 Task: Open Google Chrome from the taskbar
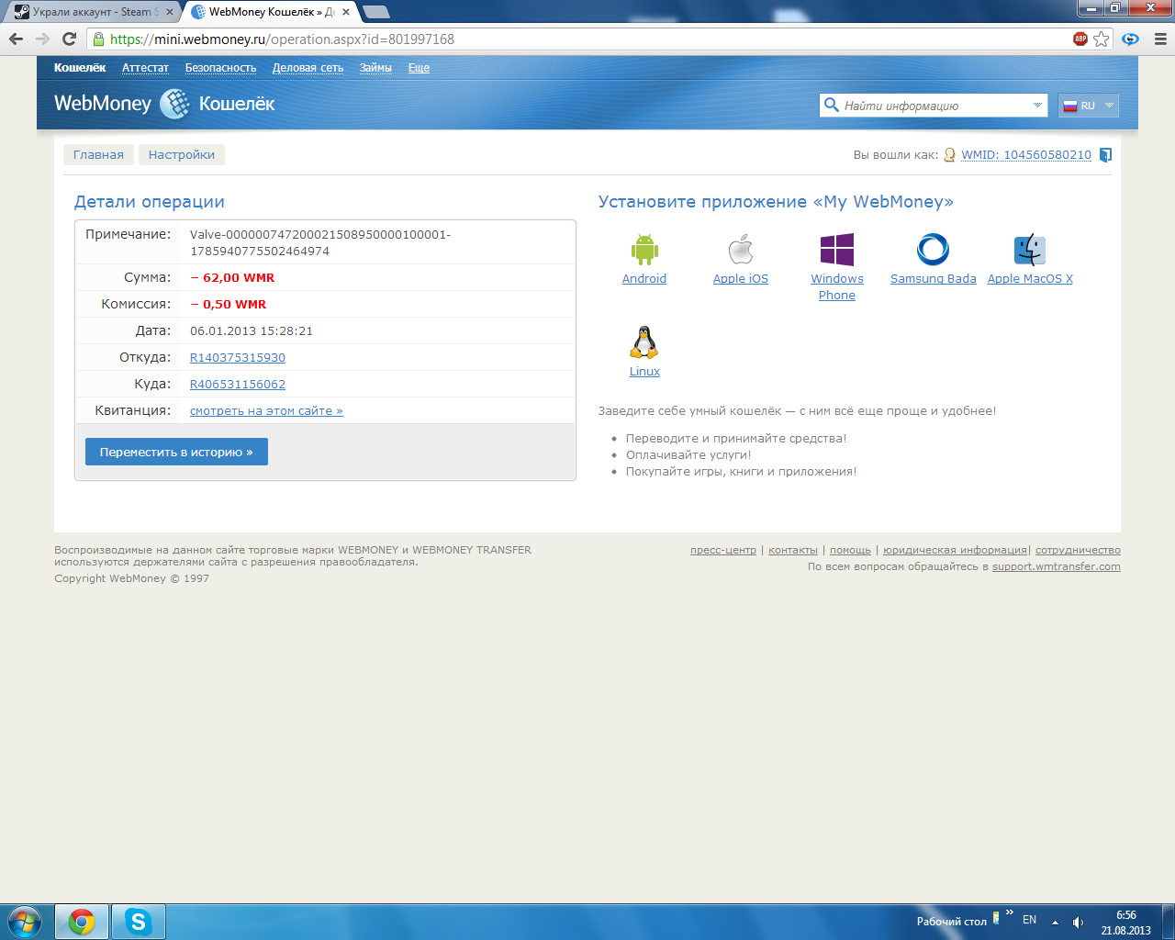pos(82,922)
